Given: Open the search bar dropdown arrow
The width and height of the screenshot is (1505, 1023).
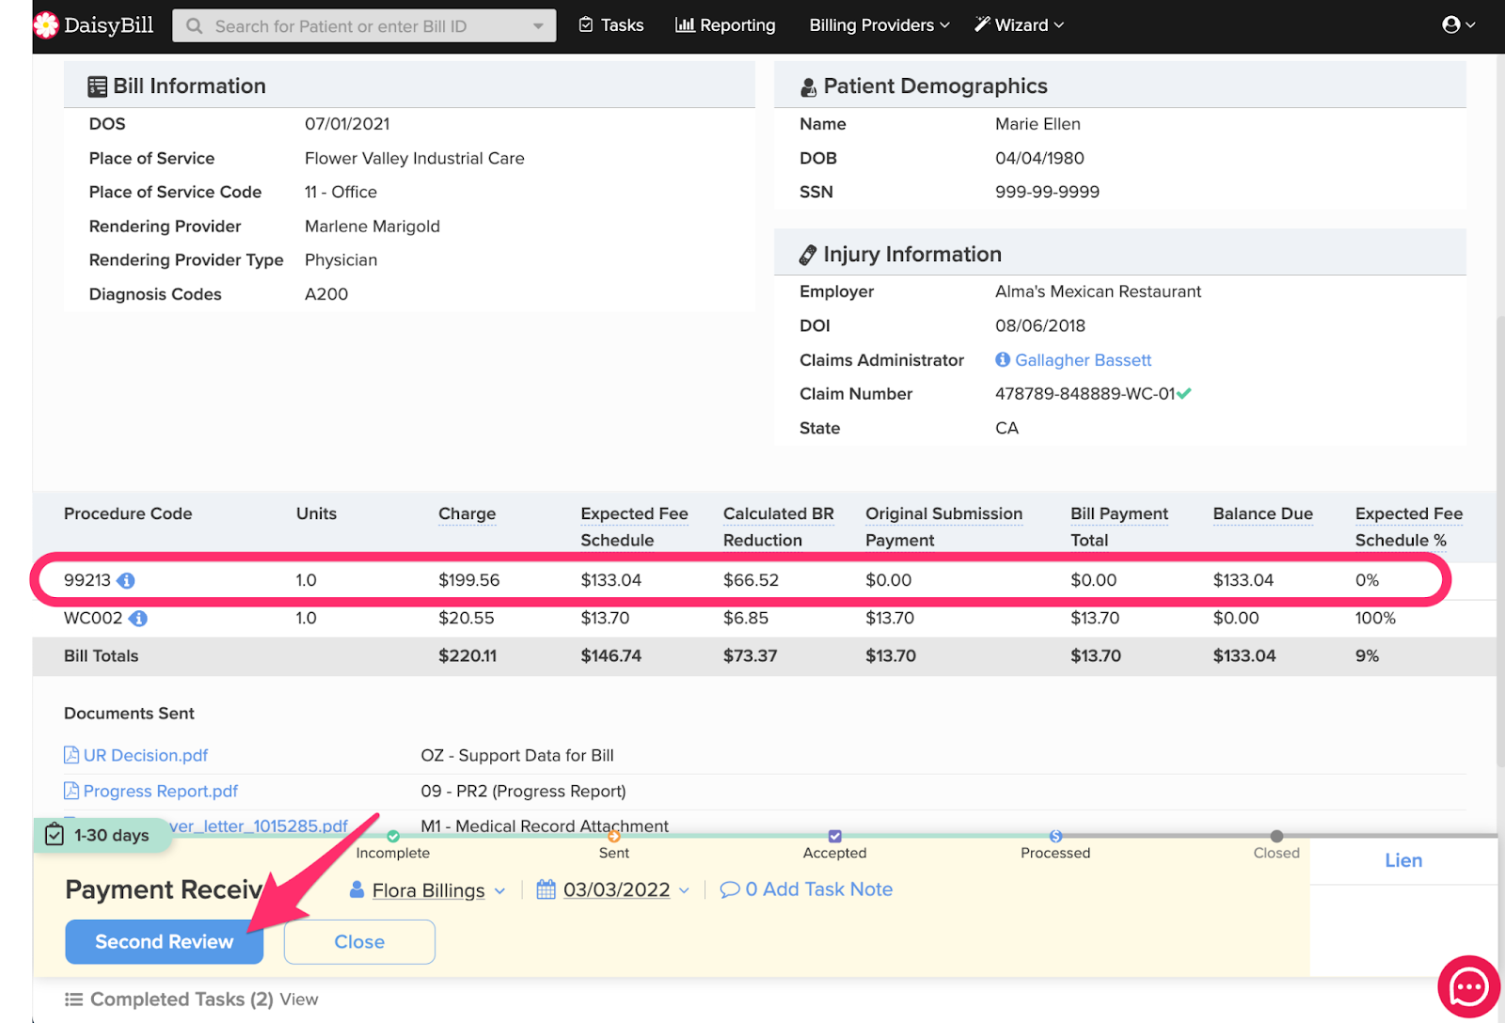Looking at the screenshot, I should 538,26.
